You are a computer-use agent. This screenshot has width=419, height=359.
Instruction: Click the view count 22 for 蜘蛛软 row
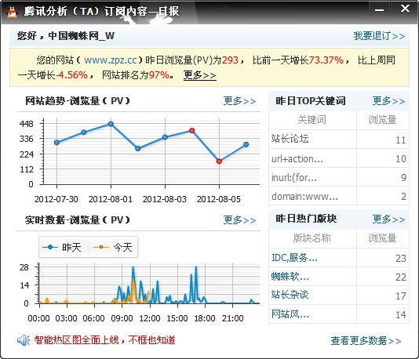pyautogui.click(x=401, y=277)
